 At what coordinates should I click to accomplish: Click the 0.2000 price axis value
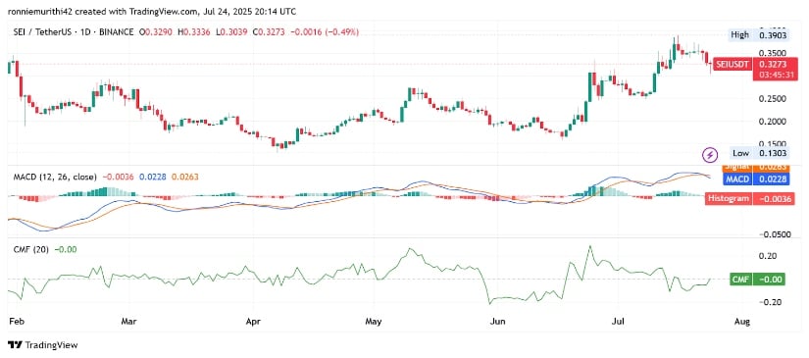click(x=773, y=122)
